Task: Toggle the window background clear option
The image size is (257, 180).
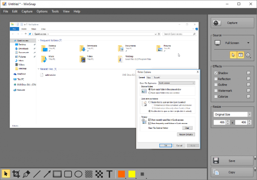Action: 241,55
